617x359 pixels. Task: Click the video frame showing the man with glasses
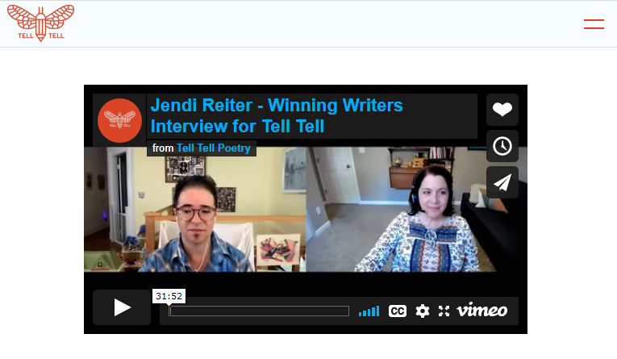pyautogui.click(x=195, y=210)
